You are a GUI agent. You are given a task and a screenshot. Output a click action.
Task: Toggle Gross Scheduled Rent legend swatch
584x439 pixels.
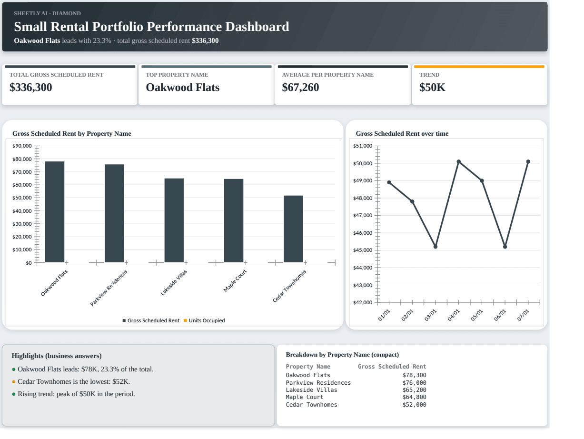tap(124, 320)
